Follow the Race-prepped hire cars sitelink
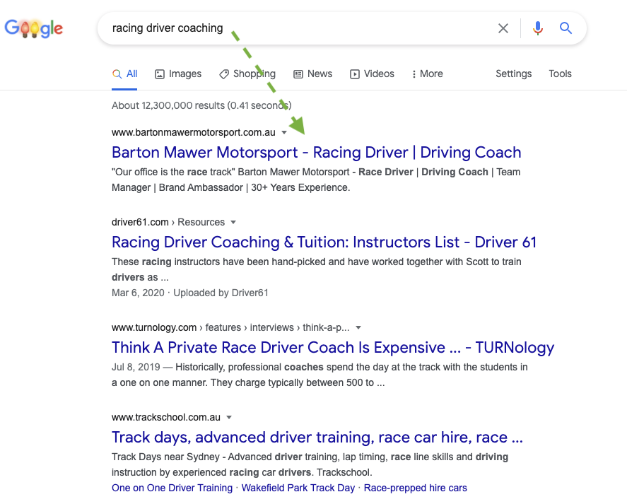627x504 pixels. click(x=415, y=488)
